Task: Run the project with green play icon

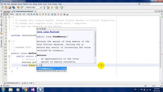Action: [52, 7]
